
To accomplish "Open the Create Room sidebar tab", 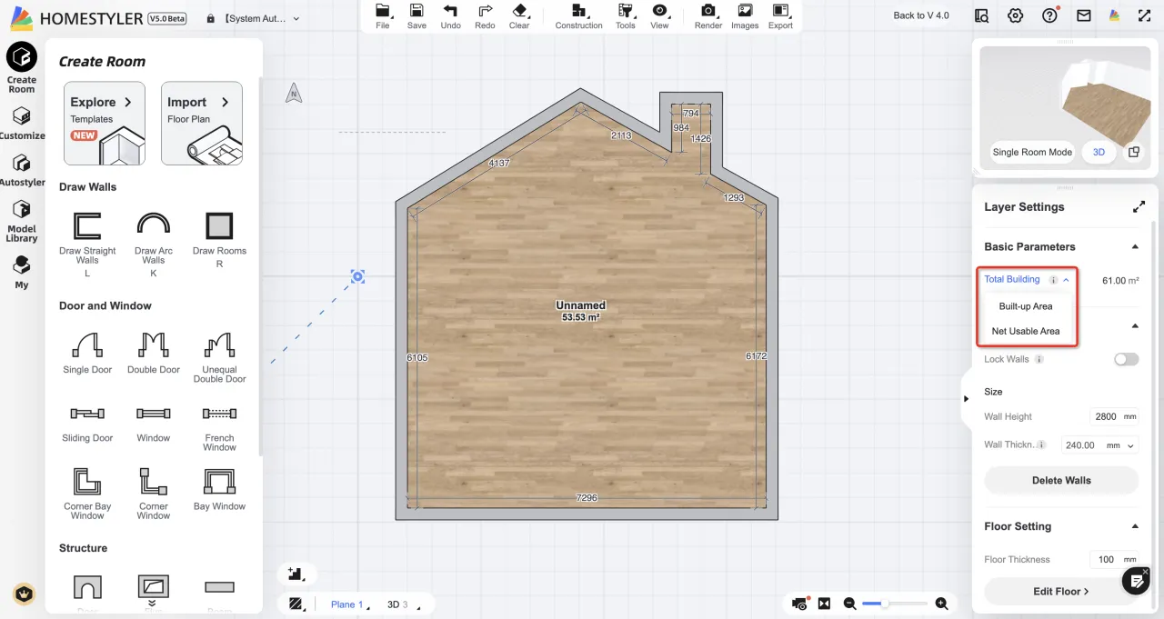I will tap(22, 68).
